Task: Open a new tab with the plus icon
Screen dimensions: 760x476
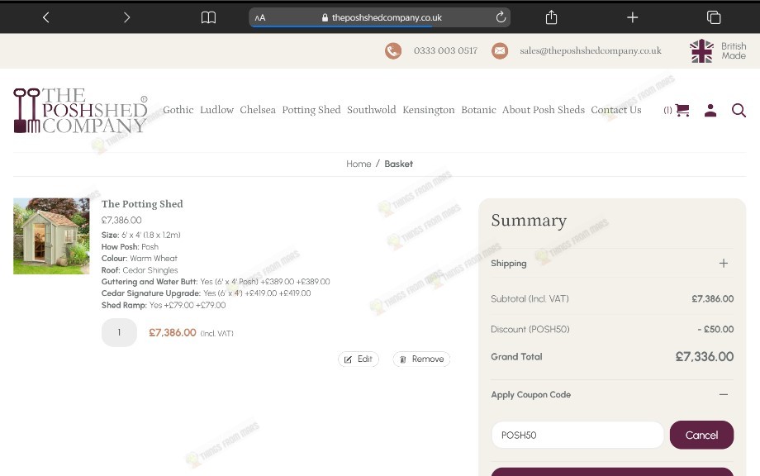Action: coord(633,17)
